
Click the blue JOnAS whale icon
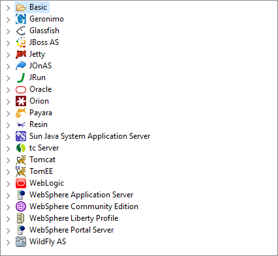pos(21,66)
